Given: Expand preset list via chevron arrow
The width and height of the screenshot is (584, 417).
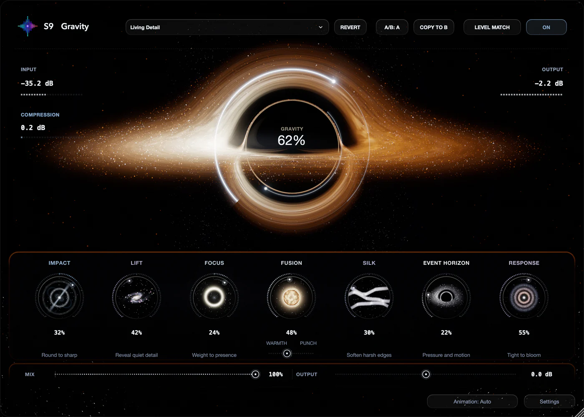Looking at the screenshot, I should (x=320, y=27).
